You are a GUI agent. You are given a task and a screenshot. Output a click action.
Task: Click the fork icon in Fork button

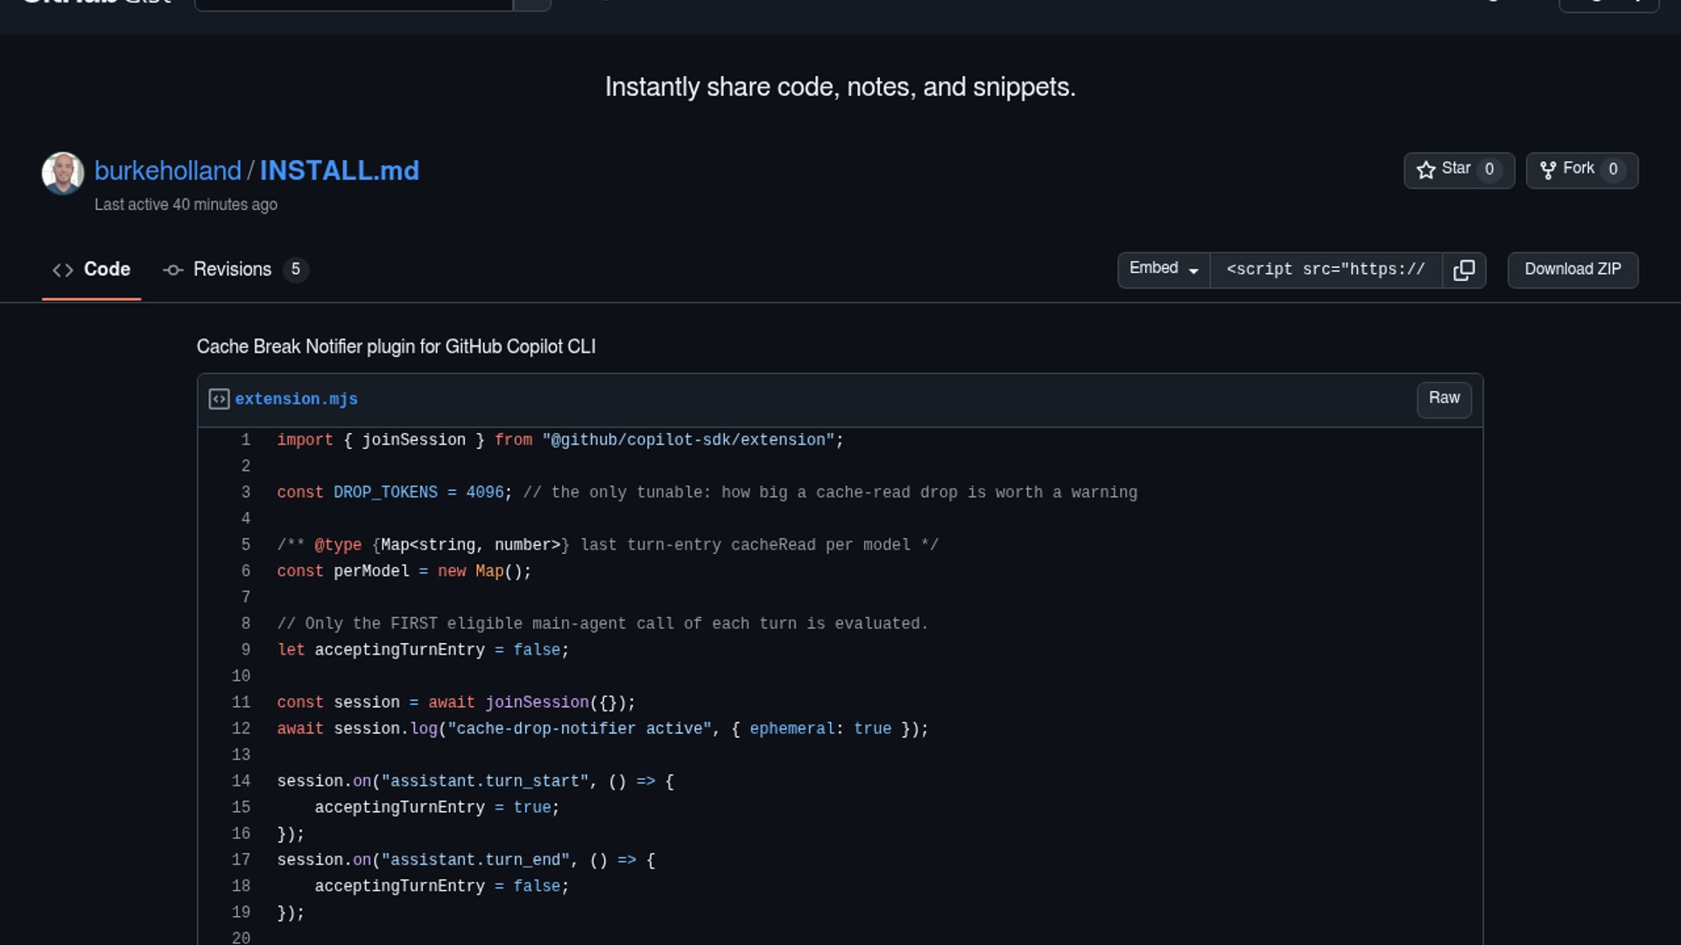pos(1548,170)
